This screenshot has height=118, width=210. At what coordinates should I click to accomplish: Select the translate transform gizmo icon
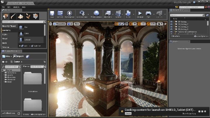(x=116, y=24)
